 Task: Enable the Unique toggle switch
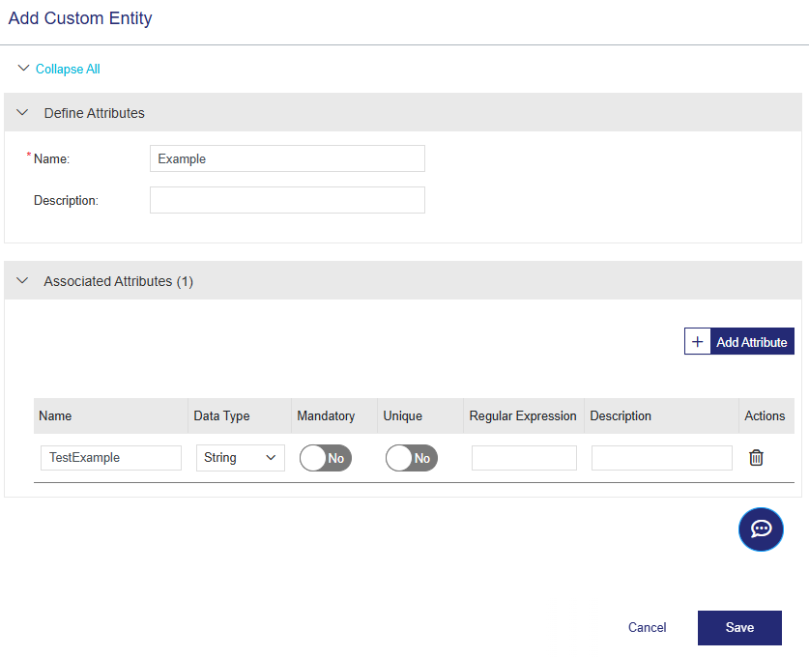412,458
